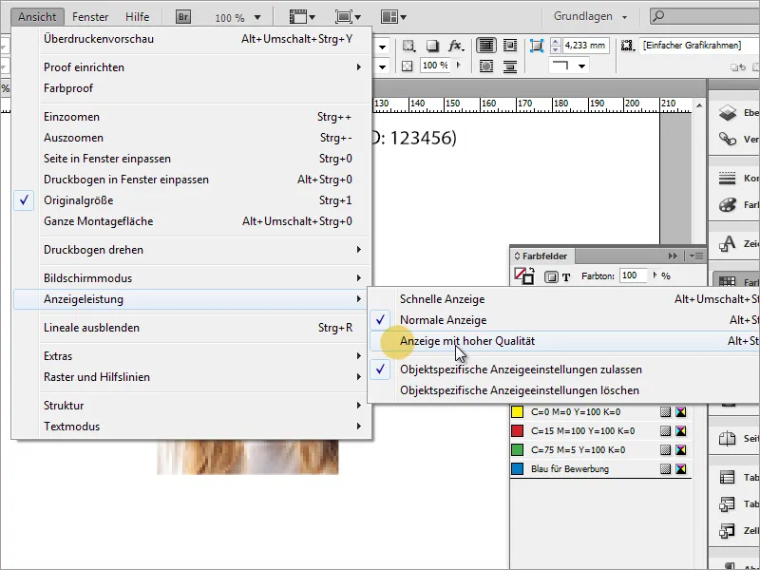Click formatting affects text T icon
The image size is (760, 570).
click(x=566, y=277)
